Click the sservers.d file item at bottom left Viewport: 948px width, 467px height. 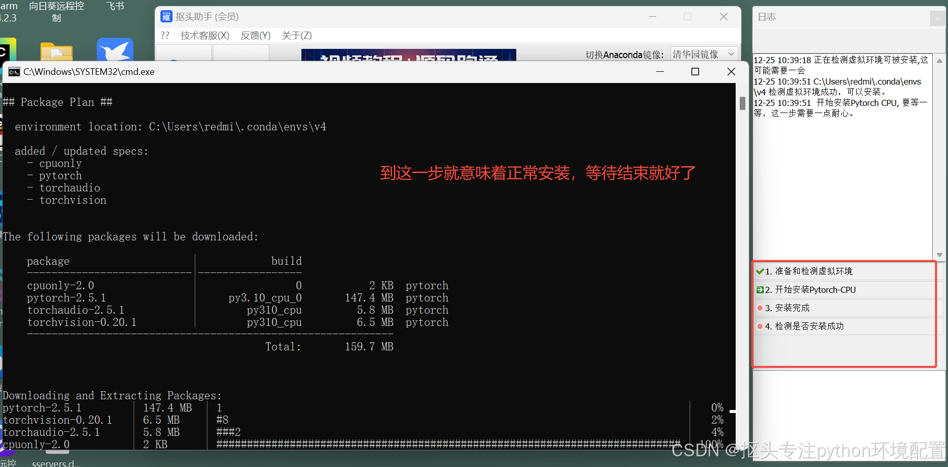[56, 462]
